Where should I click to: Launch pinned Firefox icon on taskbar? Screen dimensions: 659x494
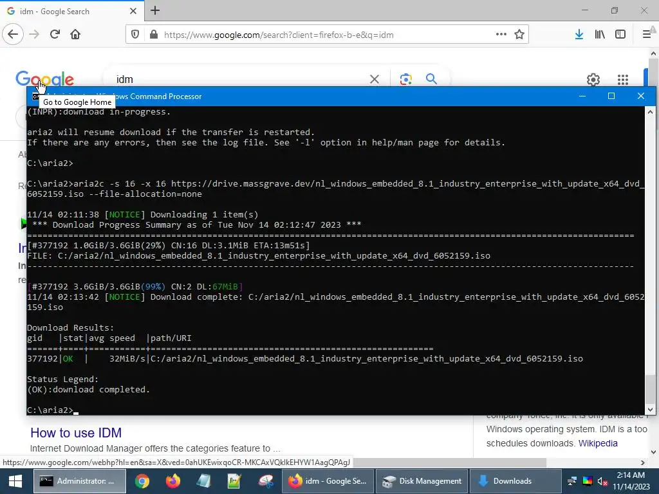click(x=172, y=481)
